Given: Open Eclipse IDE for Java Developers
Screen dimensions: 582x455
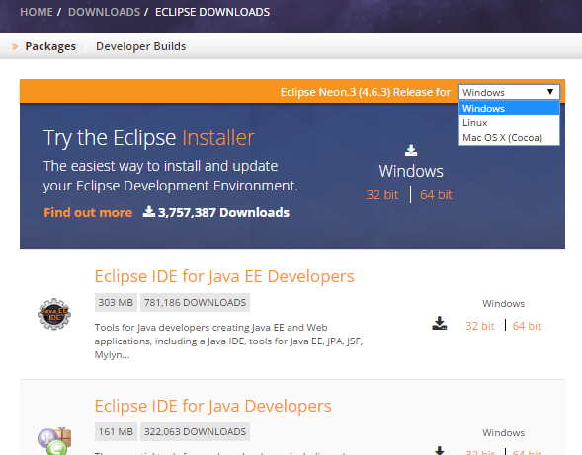Looking at the screenshot, I should (212, 406).
